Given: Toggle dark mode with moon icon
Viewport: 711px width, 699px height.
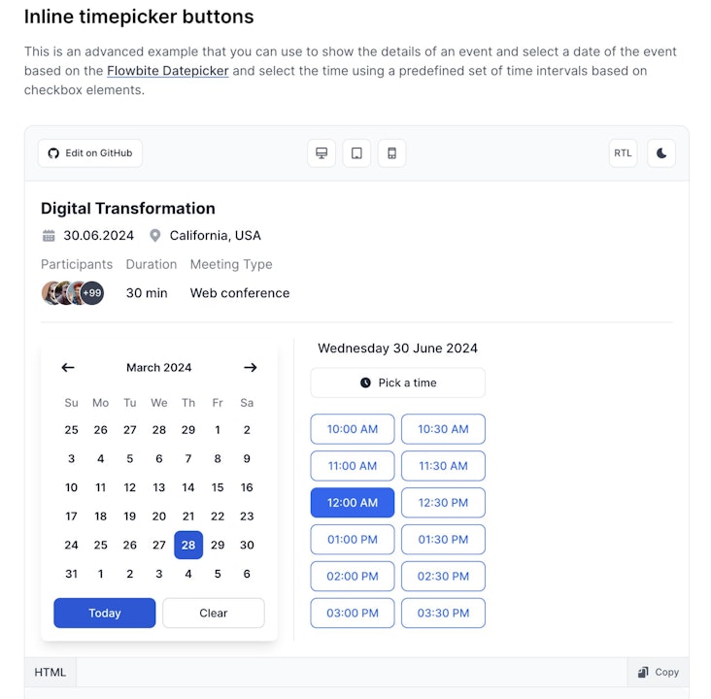Looking at the screenshot, I should click(661, 153).
